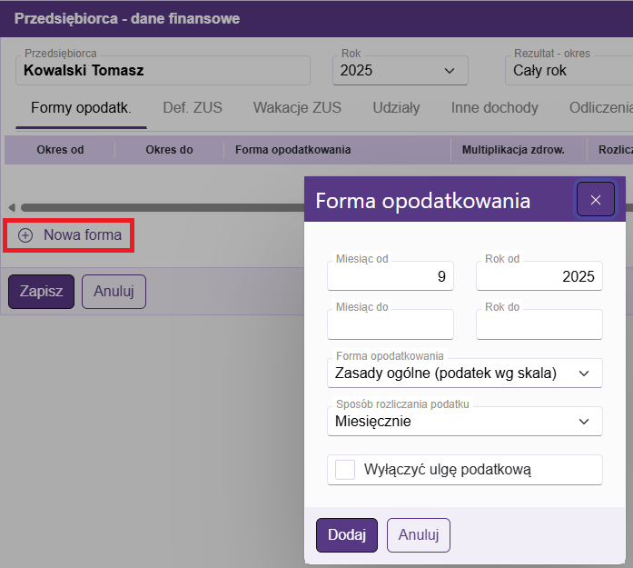
Task: Open the Rezultat - okres dropdown
Action: 569,71
